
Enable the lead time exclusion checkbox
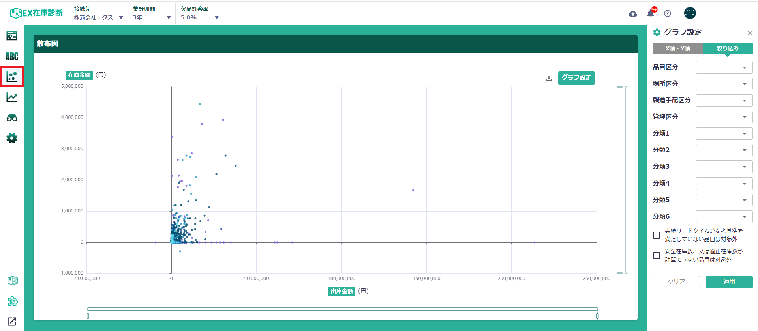657,235
